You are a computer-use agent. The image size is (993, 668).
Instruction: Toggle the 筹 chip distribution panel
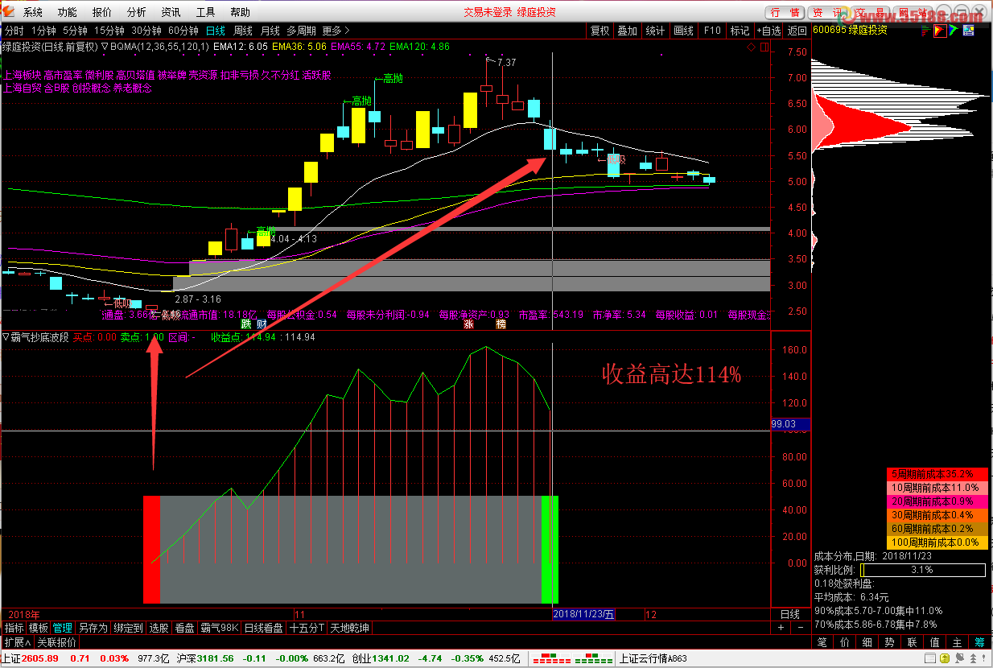(979, 642)
